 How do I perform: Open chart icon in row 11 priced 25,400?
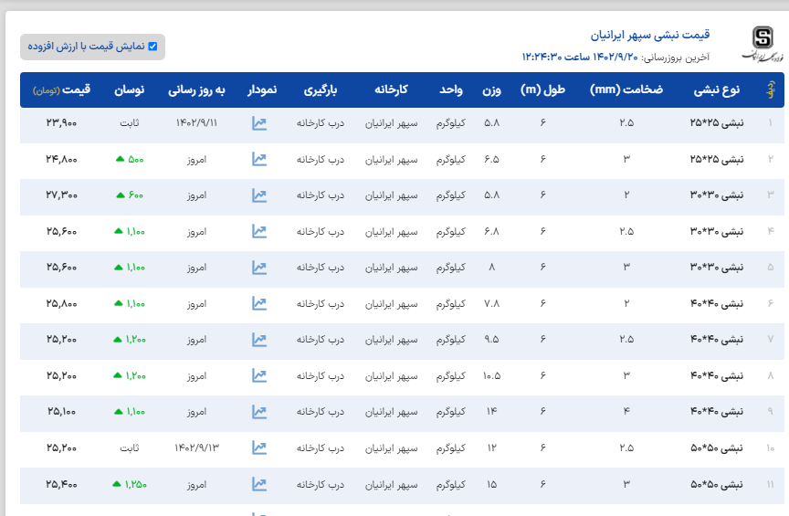[259, 484]
